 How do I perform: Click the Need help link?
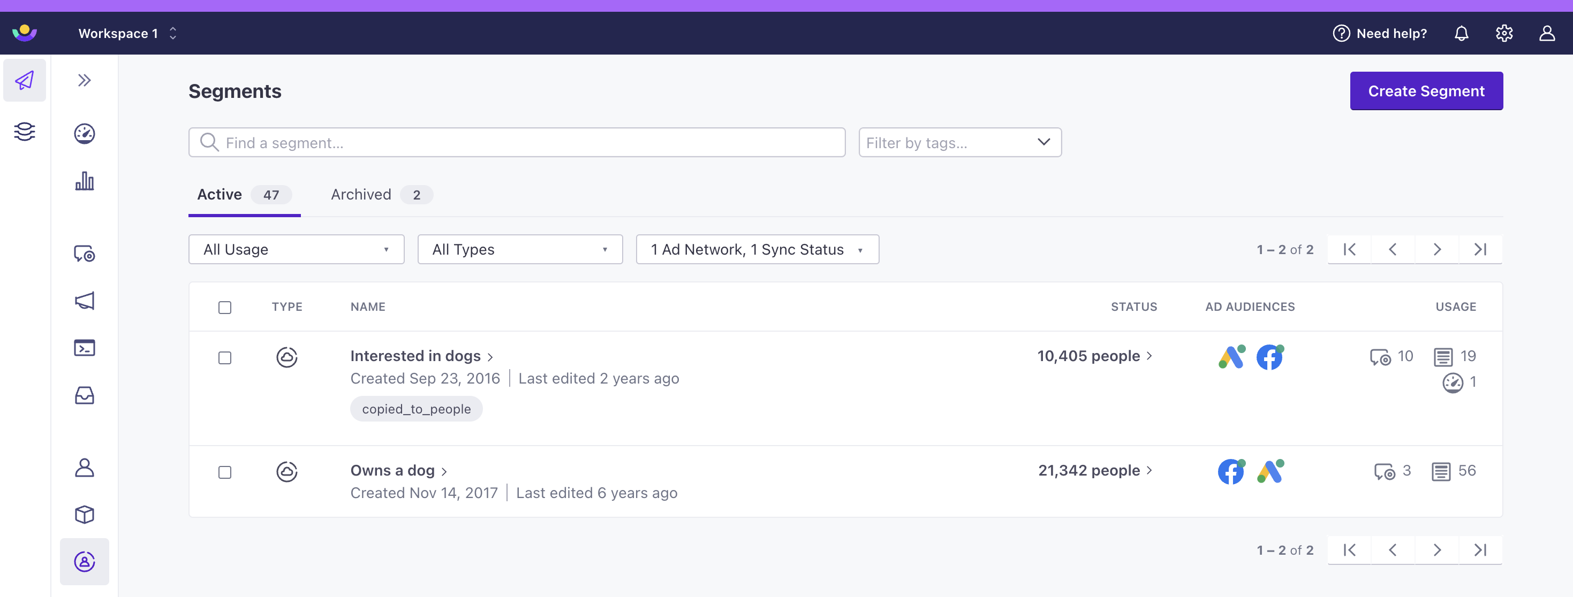(1379, 33)
